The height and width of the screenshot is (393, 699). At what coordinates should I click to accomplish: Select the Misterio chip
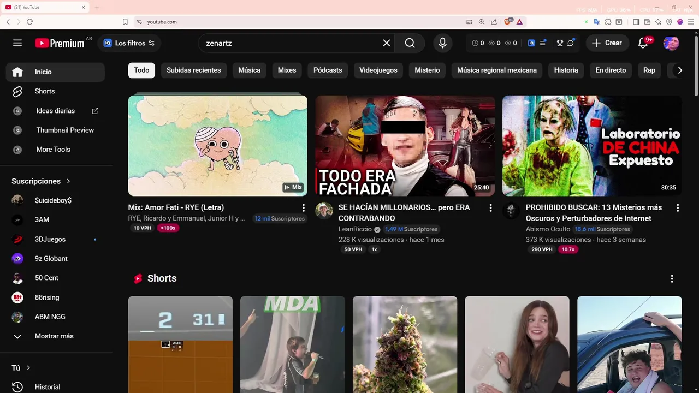pos(427,70)
